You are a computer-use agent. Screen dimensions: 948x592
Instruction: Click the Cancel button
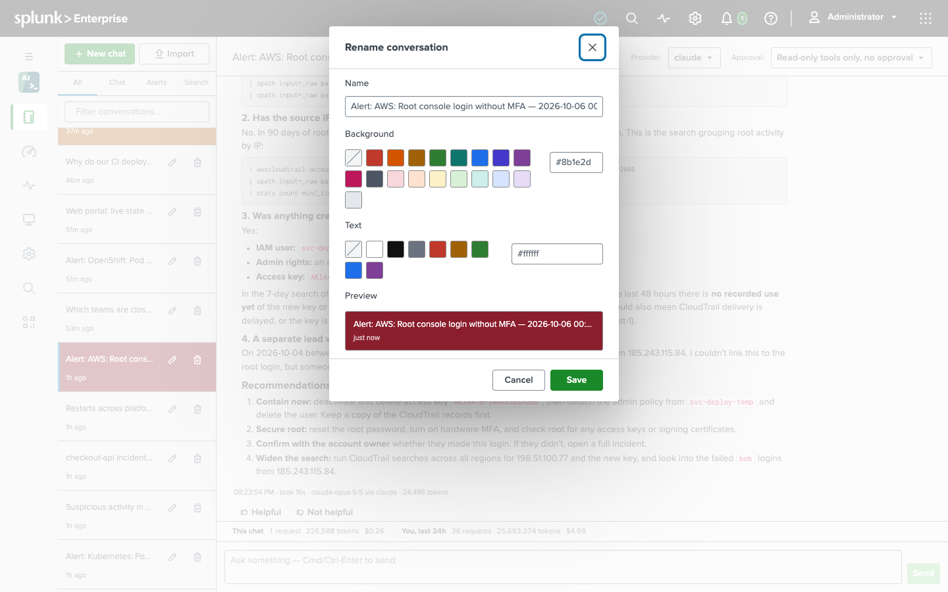pos(519,380)
